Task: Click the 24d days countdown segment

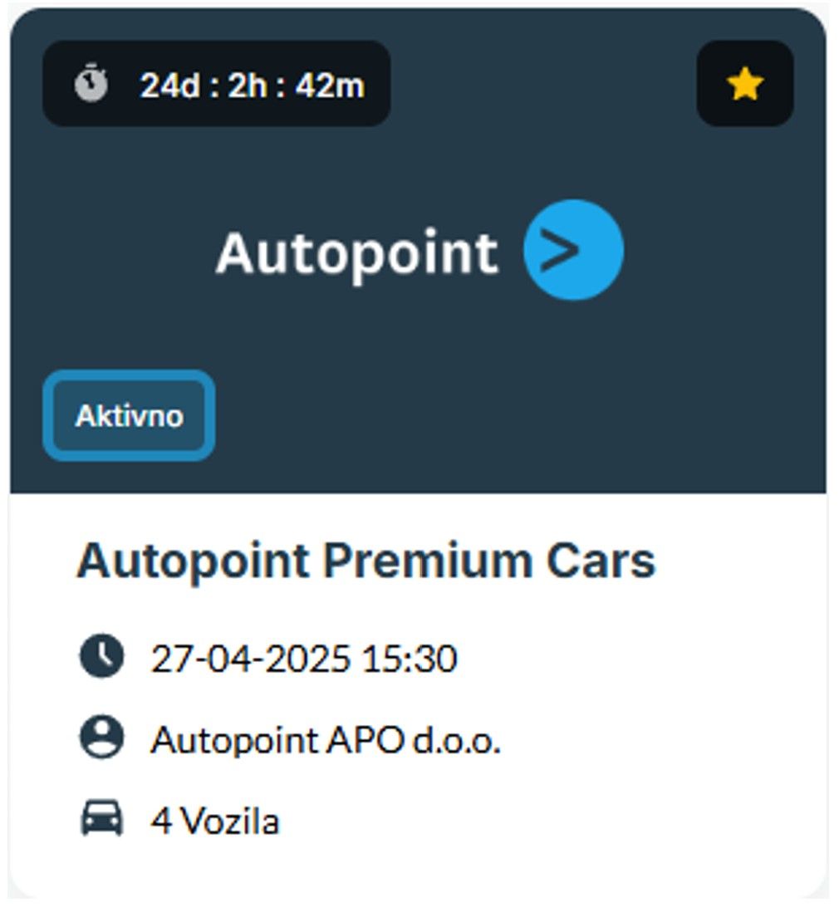Action: 170,85
